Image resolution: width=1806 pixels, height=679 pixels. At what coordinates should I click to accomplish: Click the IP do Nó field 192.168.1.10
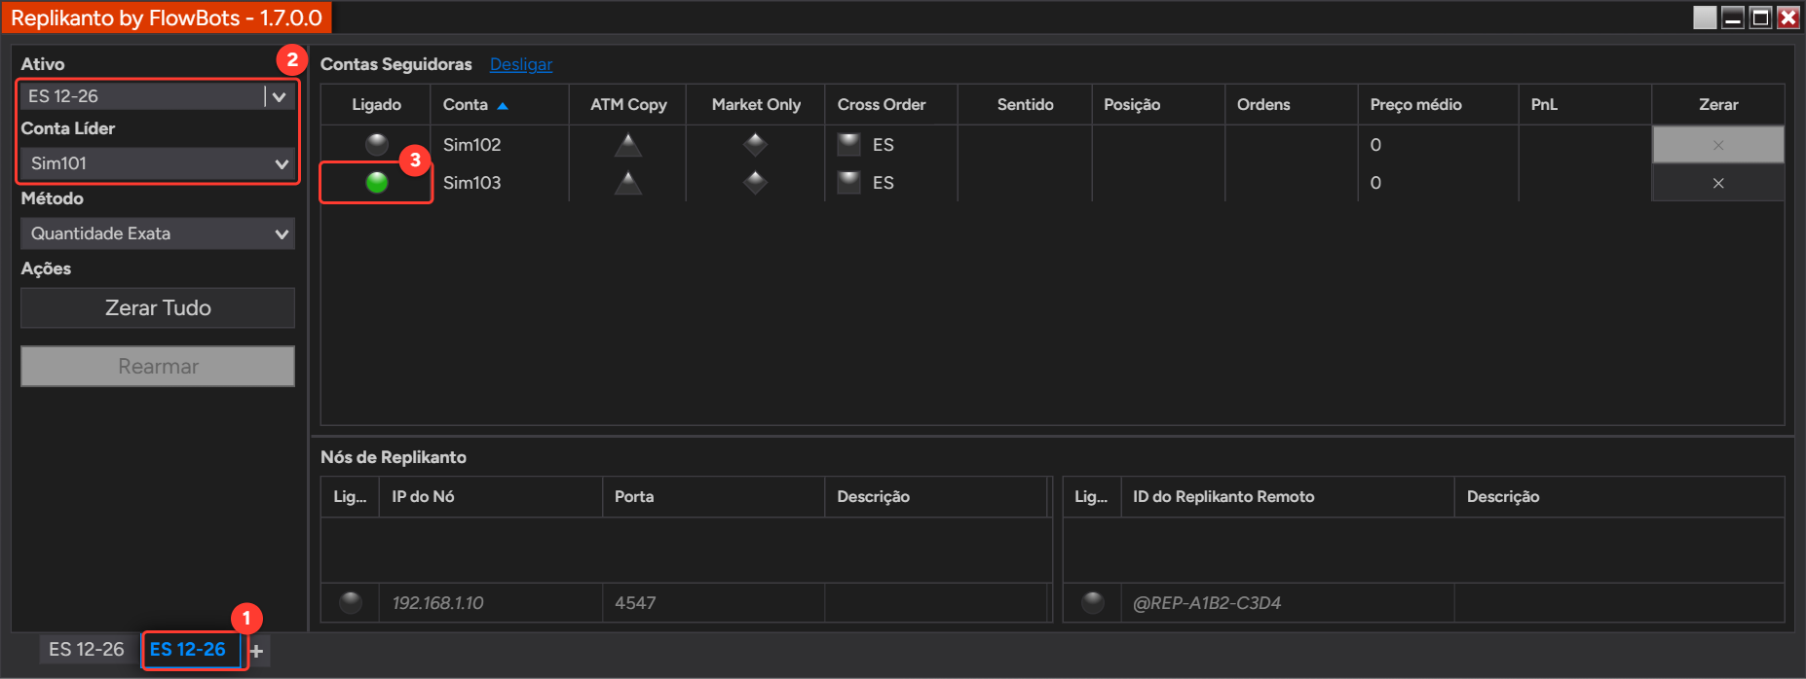[491, 603]
